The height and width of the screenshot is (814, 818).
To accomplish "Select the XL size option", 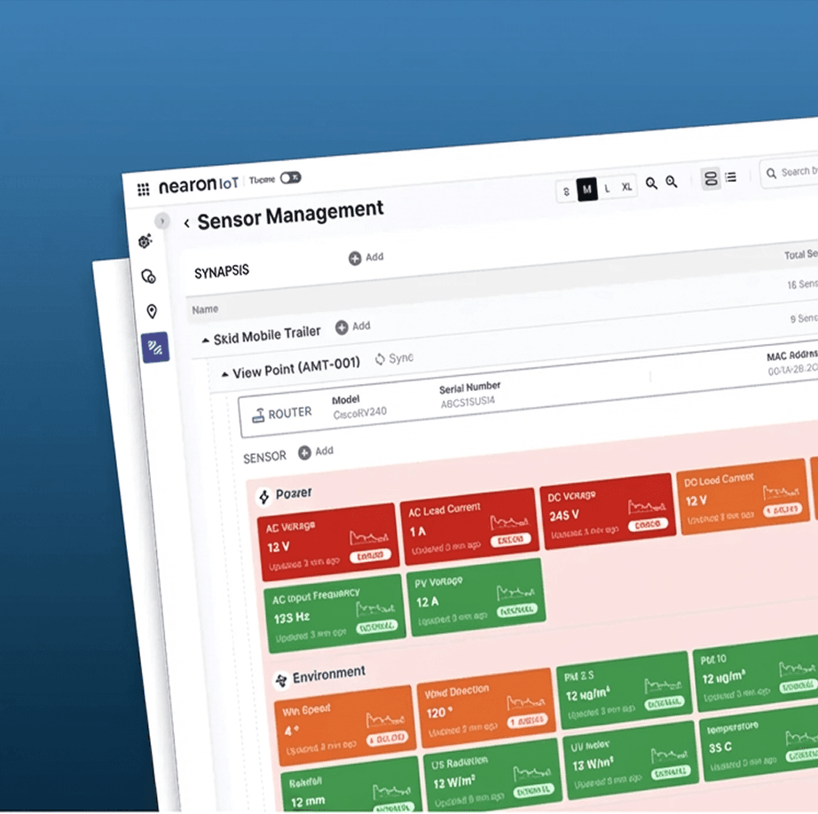I will tap(626, 187).
